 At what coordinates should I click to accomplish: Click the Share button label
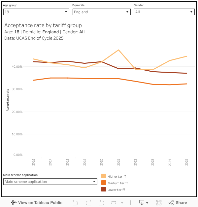[181, 203]
